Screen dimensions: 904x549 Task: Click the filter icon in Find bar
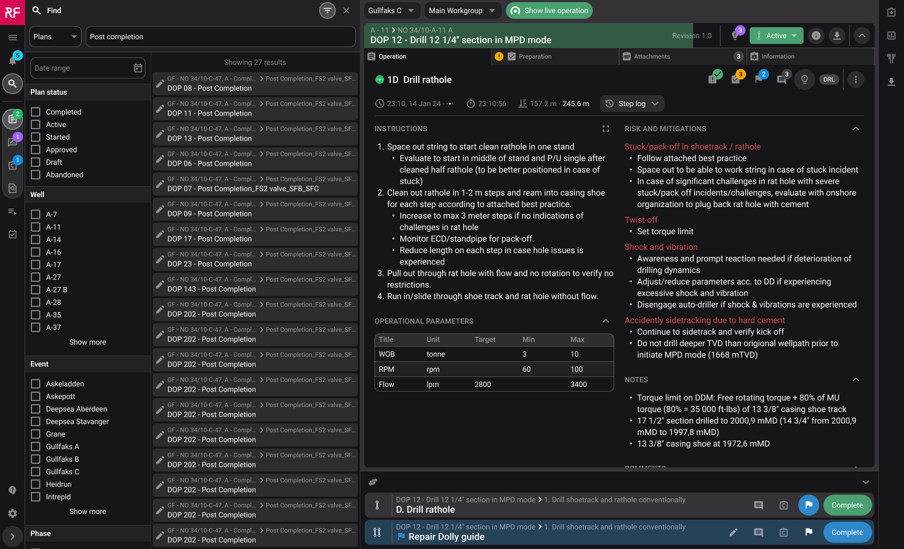[327, 10]
